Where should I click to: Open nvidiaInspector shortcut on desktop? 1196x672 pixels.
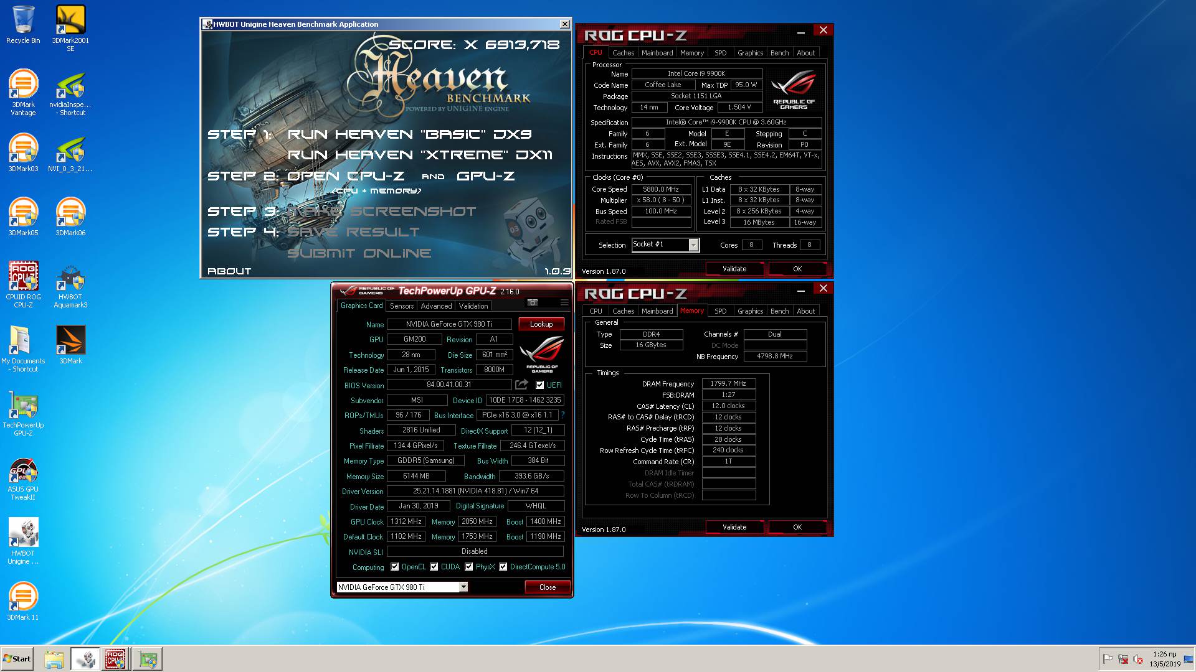click(70, 93)
